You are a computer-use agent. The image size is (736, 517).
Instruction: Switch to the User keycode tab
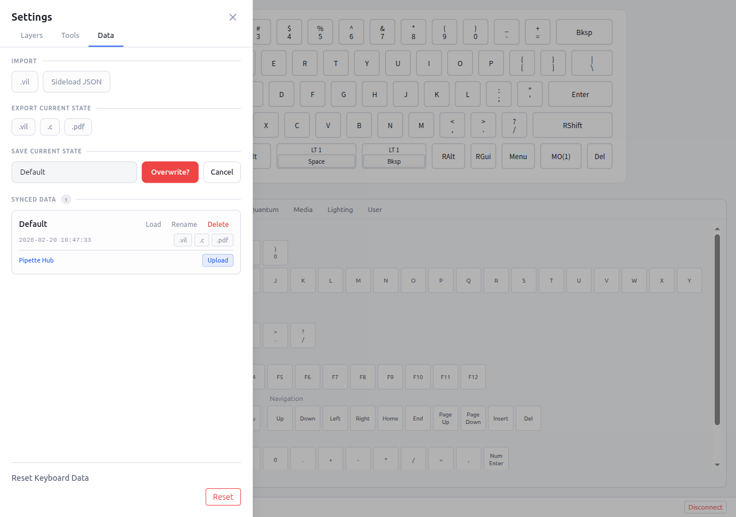coord(375,210)
